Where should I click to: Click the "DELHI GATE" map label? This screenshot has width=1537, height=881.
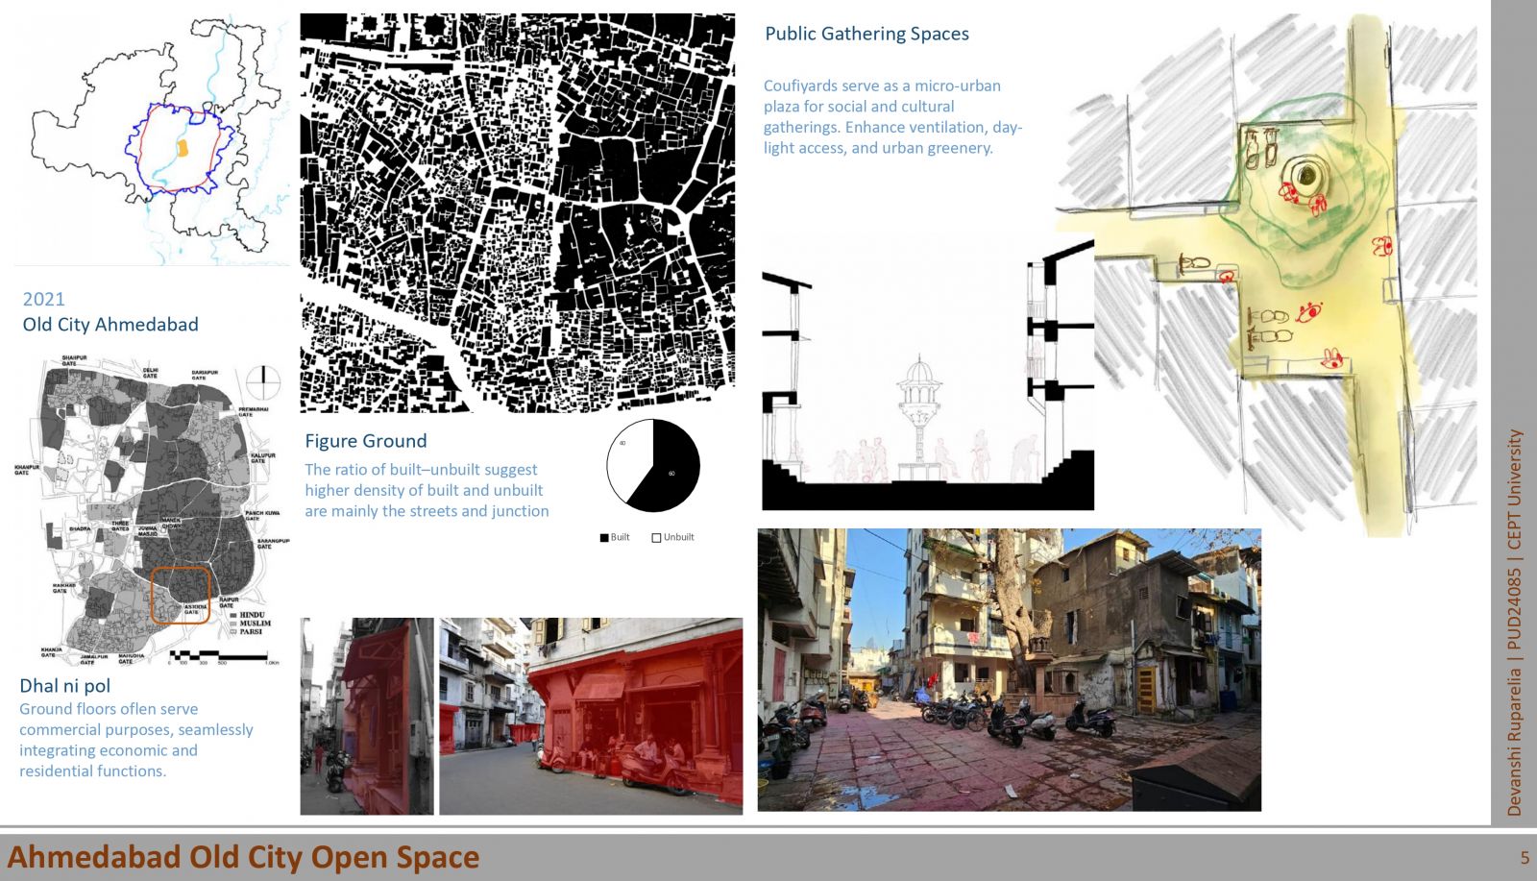coord(151,373)
